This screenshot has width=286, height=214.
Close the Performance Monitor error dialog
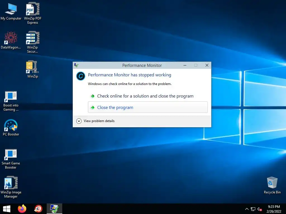point(207,65)
